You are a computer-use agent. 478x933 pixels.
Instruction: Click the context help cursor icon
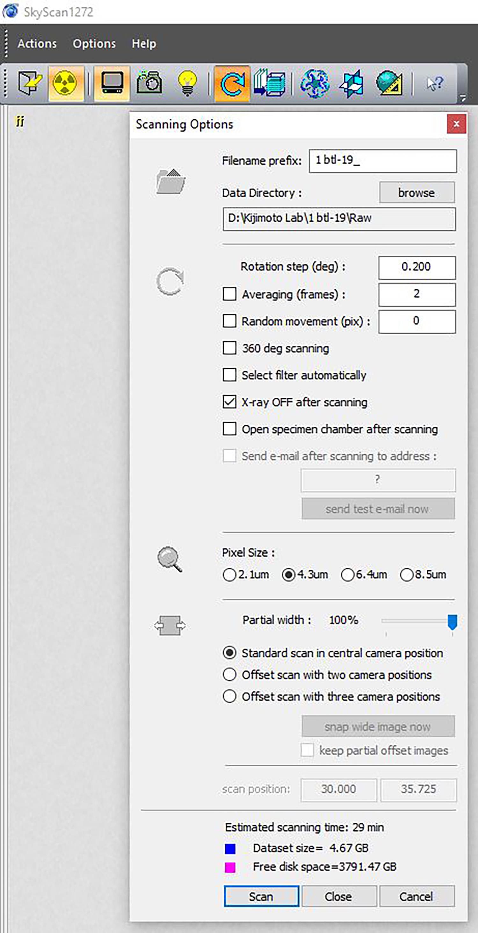click(435, 84)
